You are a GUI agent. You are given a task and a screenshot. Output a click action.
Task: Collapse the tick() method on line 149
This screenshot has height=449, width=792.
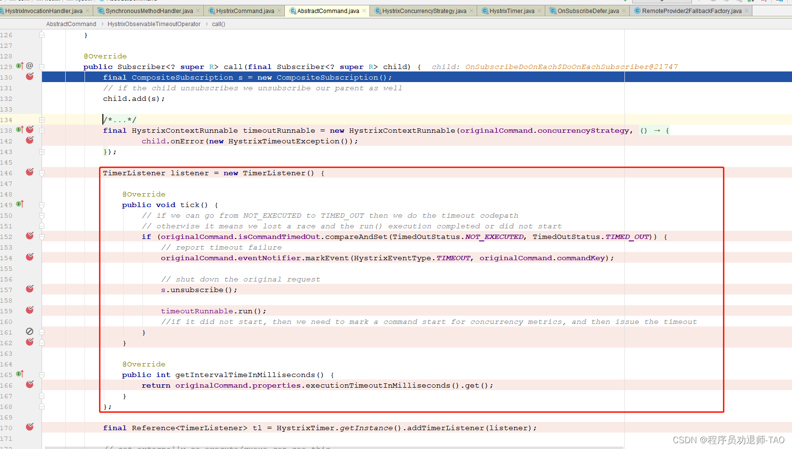click(x=42, y=205)
